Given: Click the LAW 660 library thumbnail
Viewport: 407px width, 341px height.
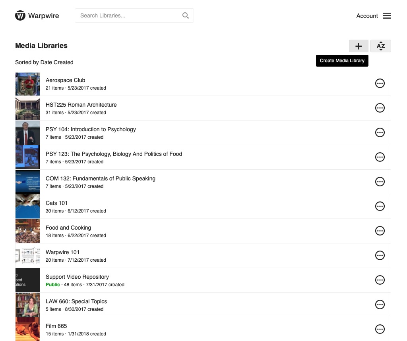Looking at the screenshot, I should tap(27, 305).
